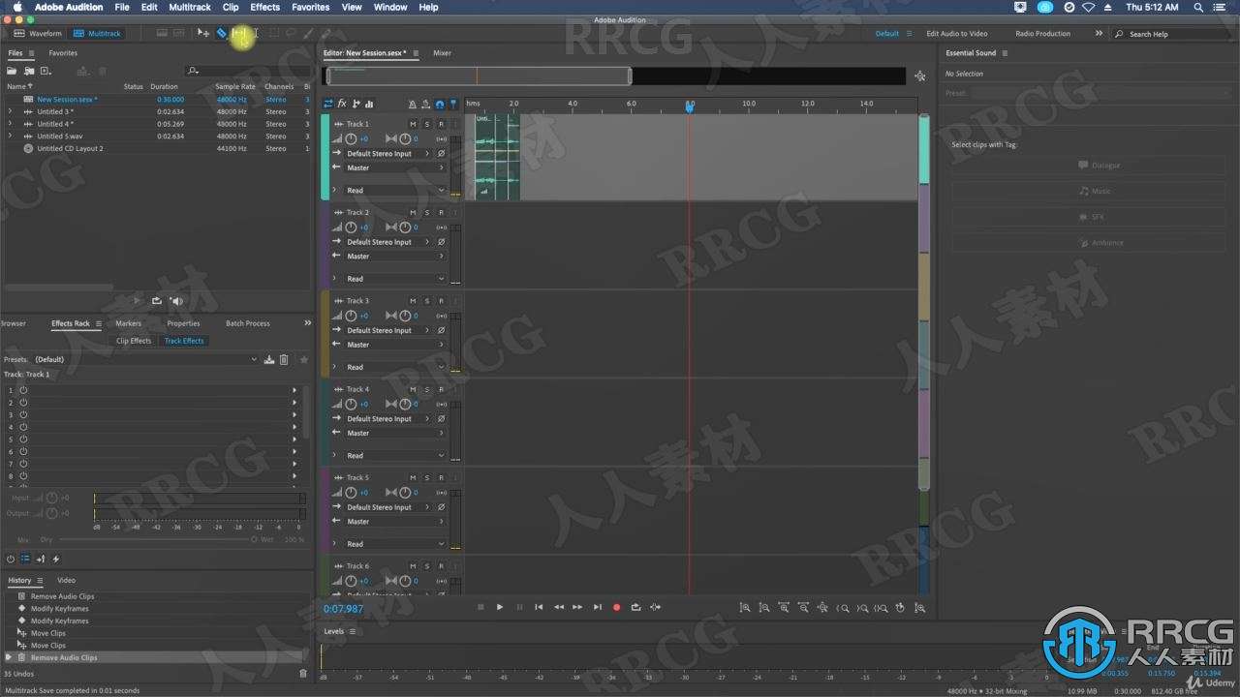1240x697 pixels.
Task: Click the Search Help input field
Action: pyautogui.click(x=1174, y=34)
